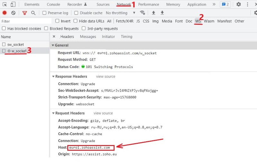Screen dimensions: 257x167
Task: Filter requests by Media
Action: 167,21
